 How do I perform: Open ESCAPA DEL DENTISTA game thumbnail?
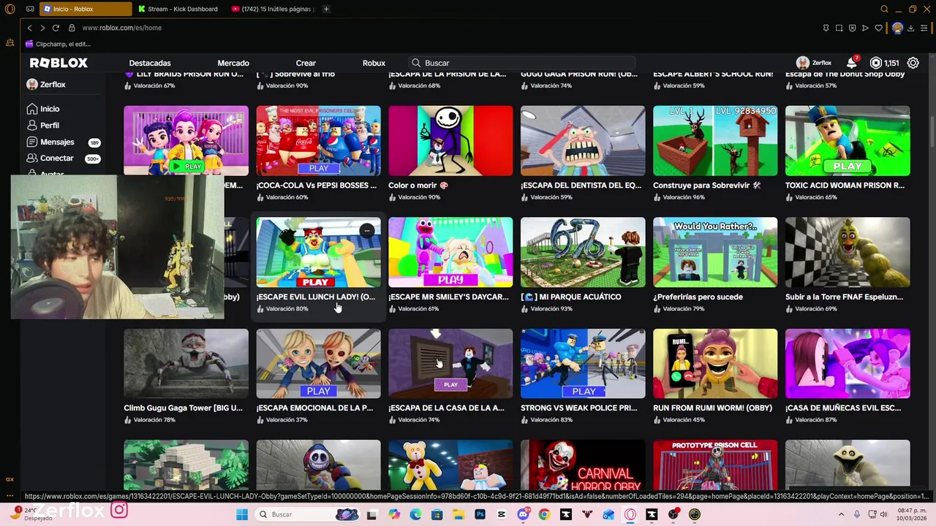point(583,140)
